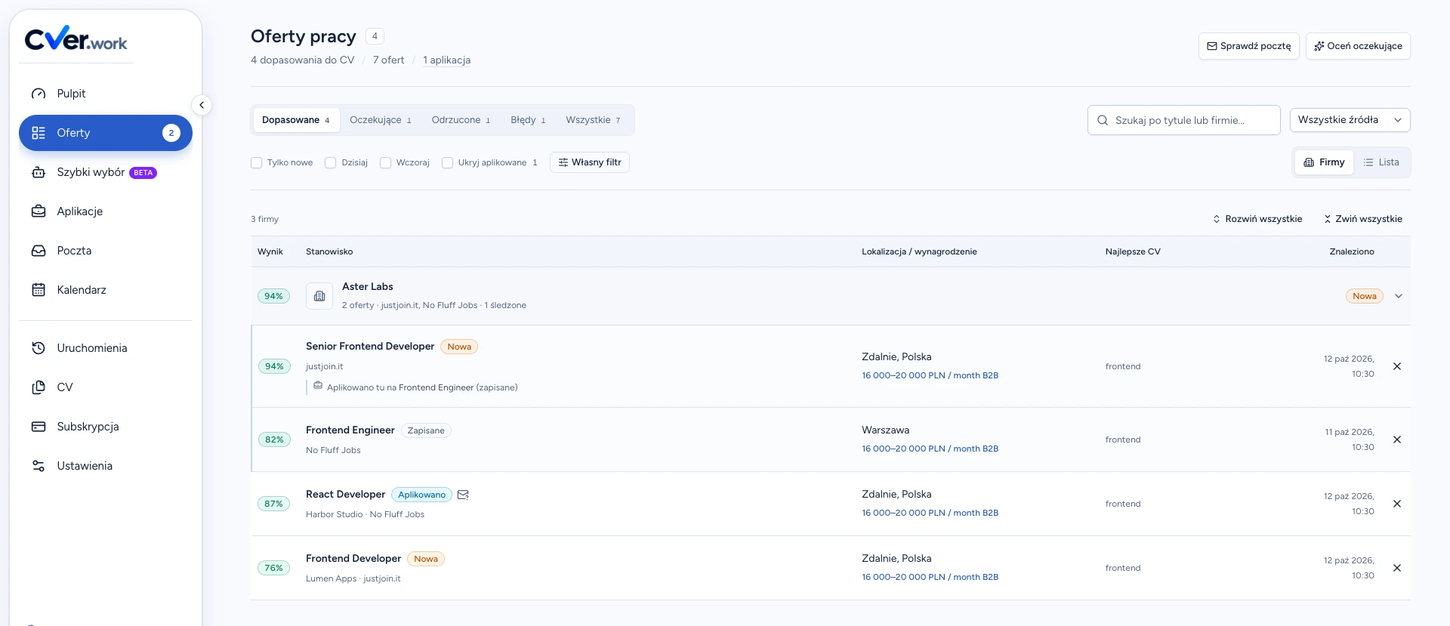Dismiss the Frontend Engineer offer

pos(1397,439)
